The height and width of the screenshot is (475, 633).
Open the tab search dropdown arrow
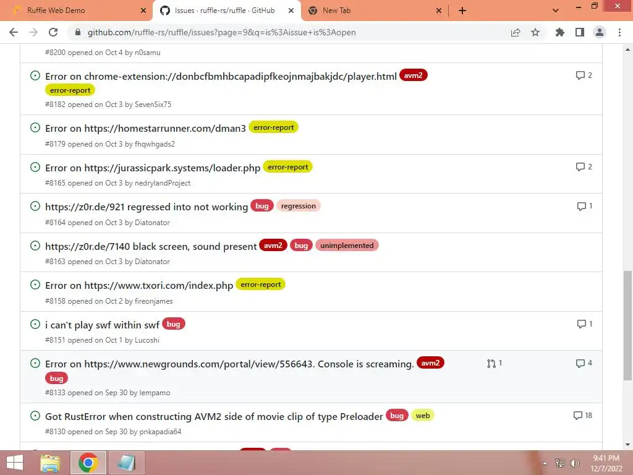pyautogui.click(x=556, y=11)
